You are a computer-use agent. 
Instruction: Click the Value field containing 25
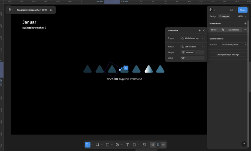pyautogui.click(x=192, y=58)
